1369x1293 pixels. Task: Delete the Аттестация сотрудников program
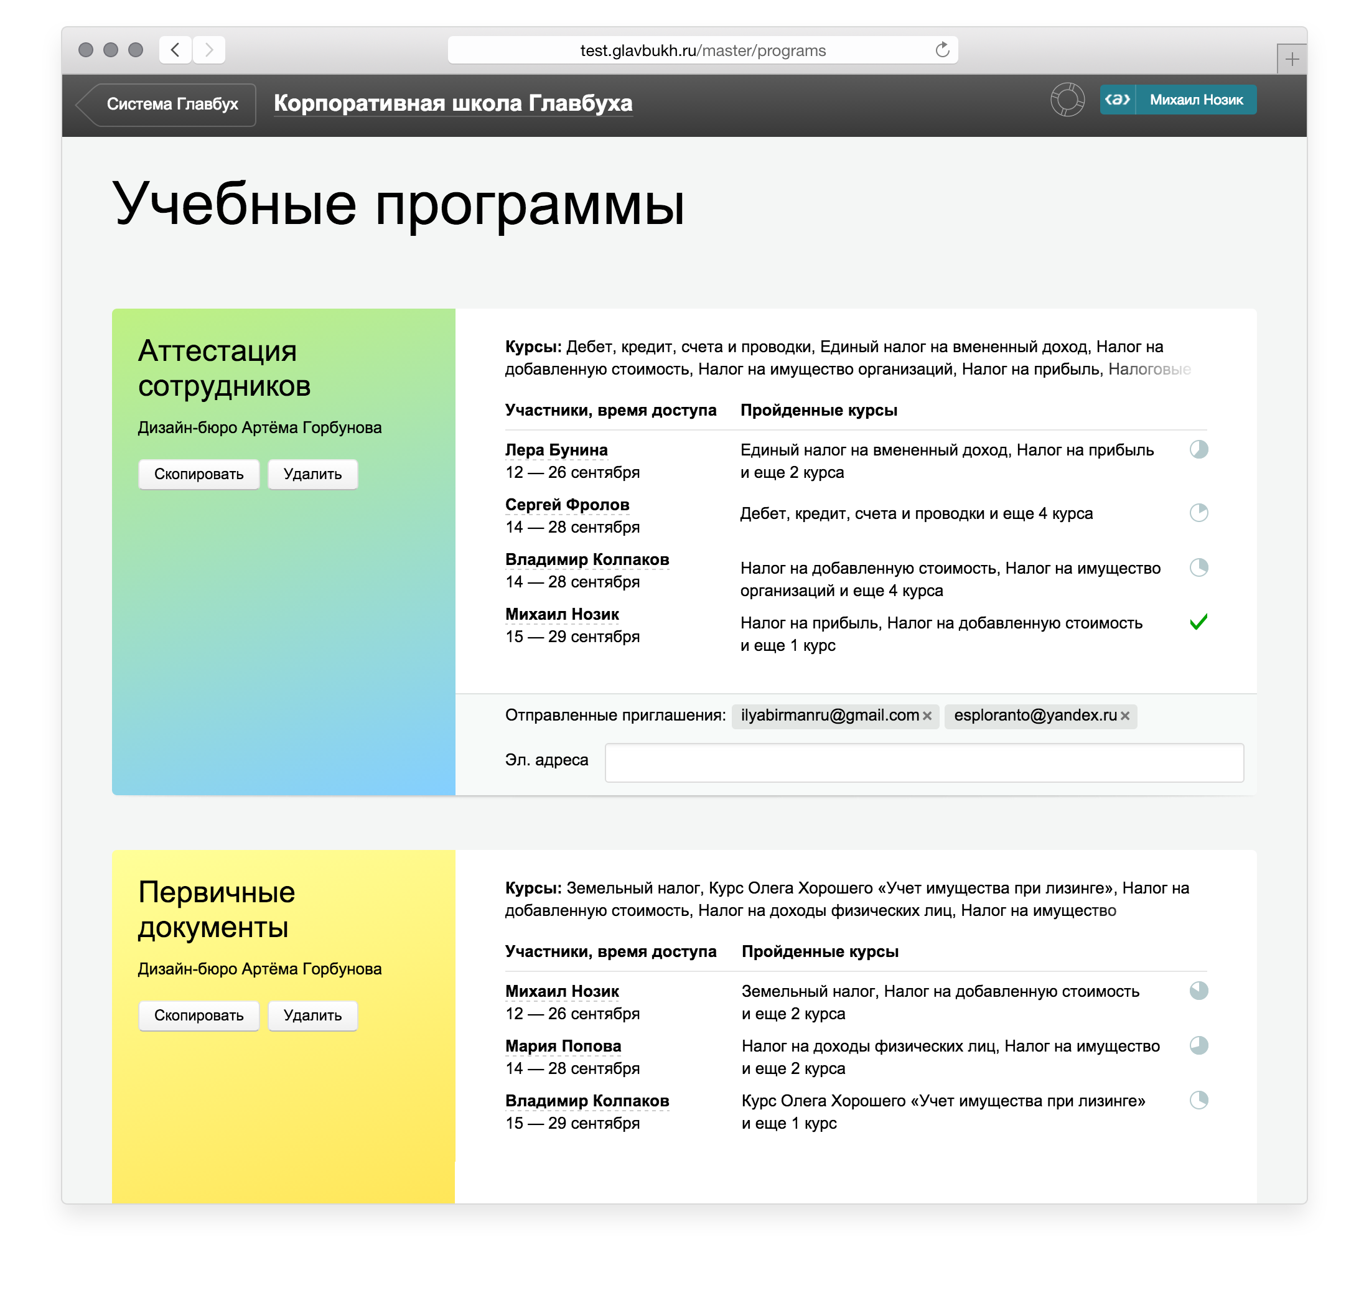(312, 474)
